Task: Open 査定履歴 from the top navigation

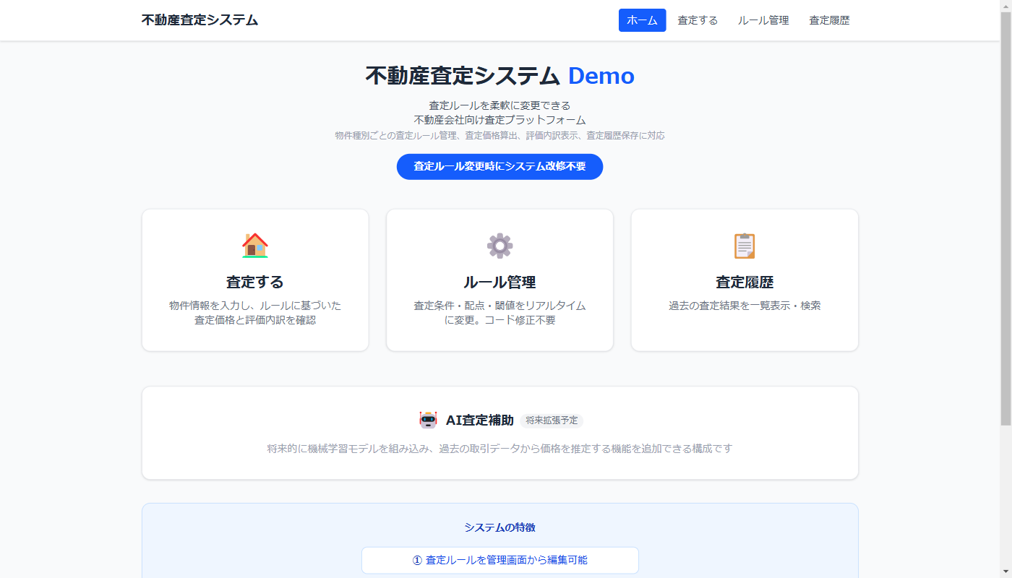Action: (x=829, y=20)
